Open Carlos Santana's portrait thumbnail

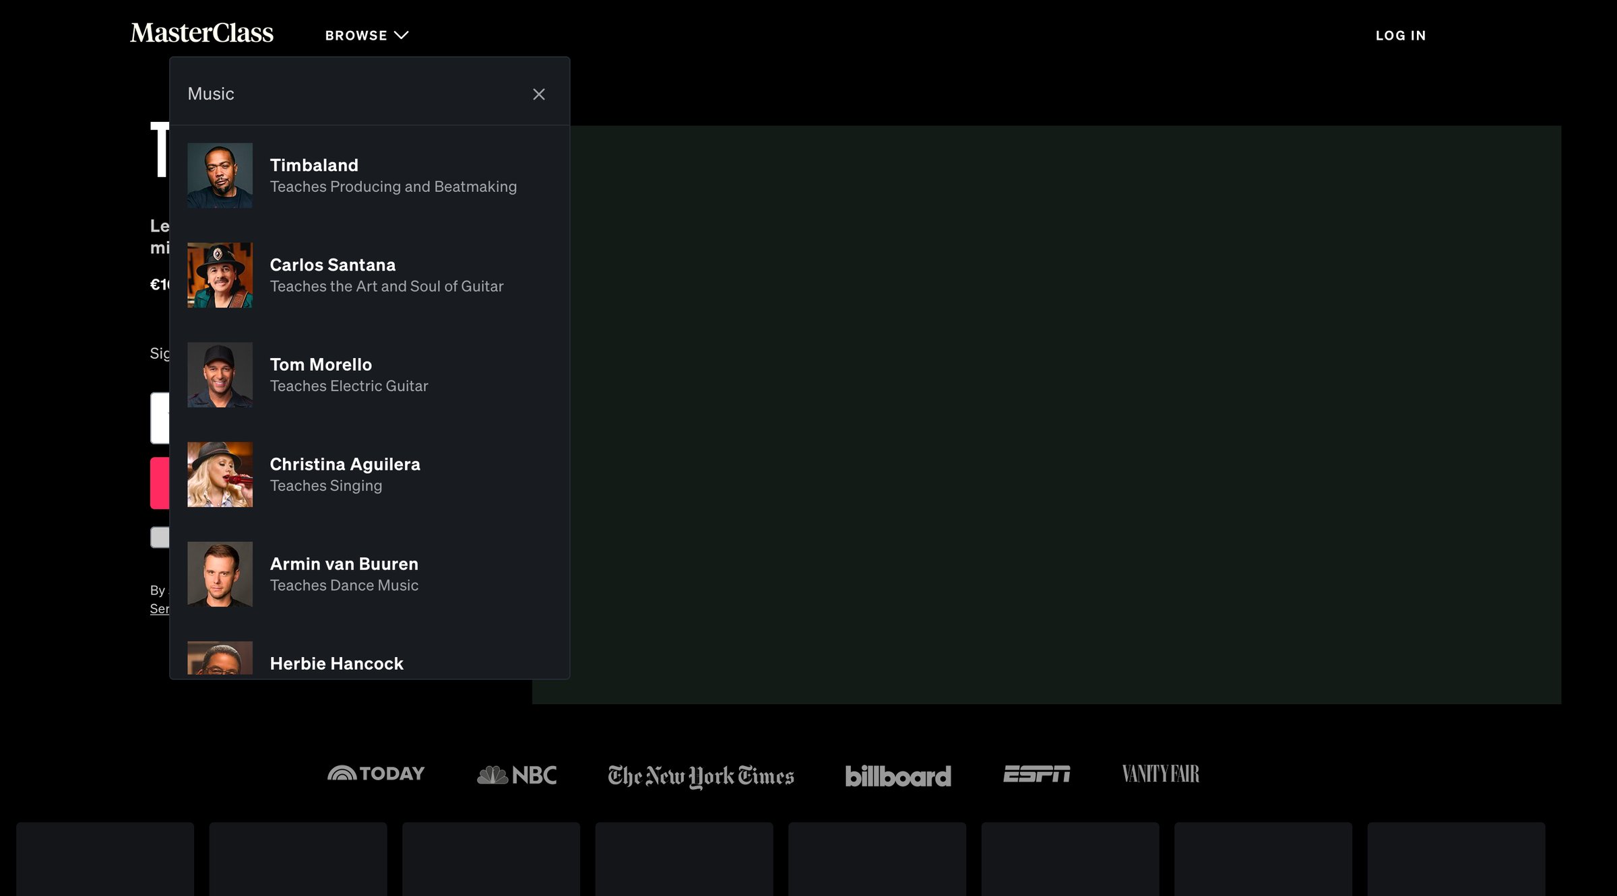[x=220, y=275]
